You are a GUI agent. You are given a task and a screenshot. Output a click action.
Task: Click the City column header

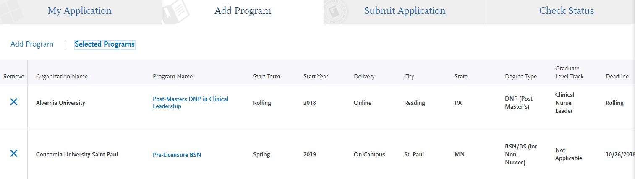[409, 76]
